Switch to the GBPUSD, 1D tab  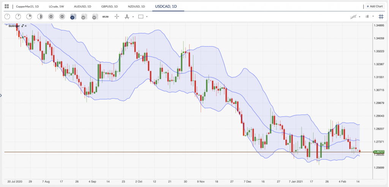point(109,6)
